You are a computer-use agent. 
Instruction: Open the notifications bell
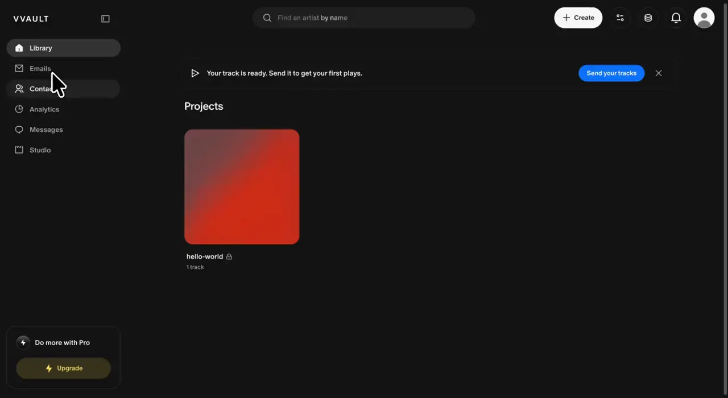676,18
